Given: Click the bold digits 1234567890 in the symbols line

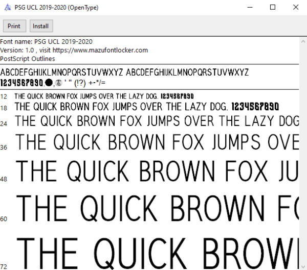Looking at the screenshot, I should (21, 83).
